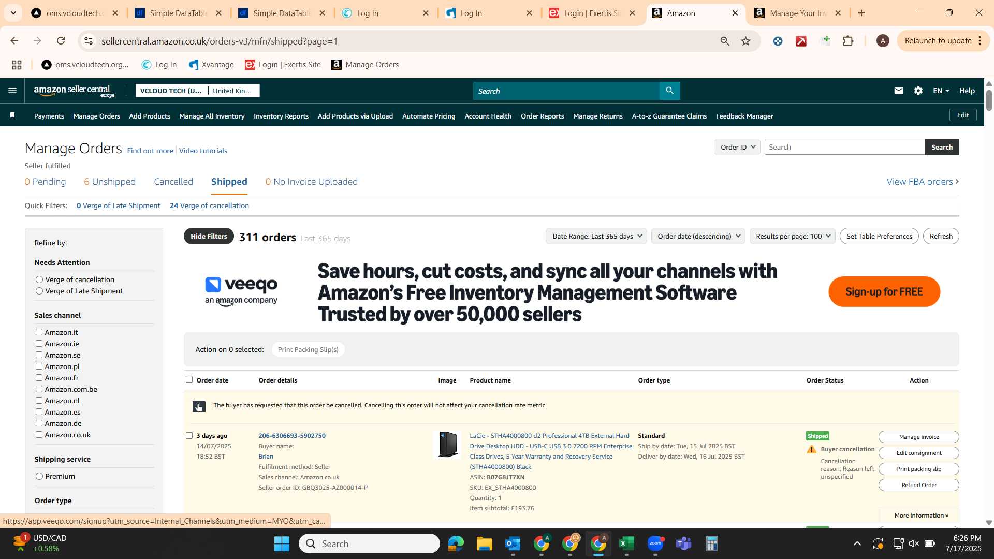Open Order date (descending) sort dropdown
Screen dimensions: 994x559
coord(698,236)
